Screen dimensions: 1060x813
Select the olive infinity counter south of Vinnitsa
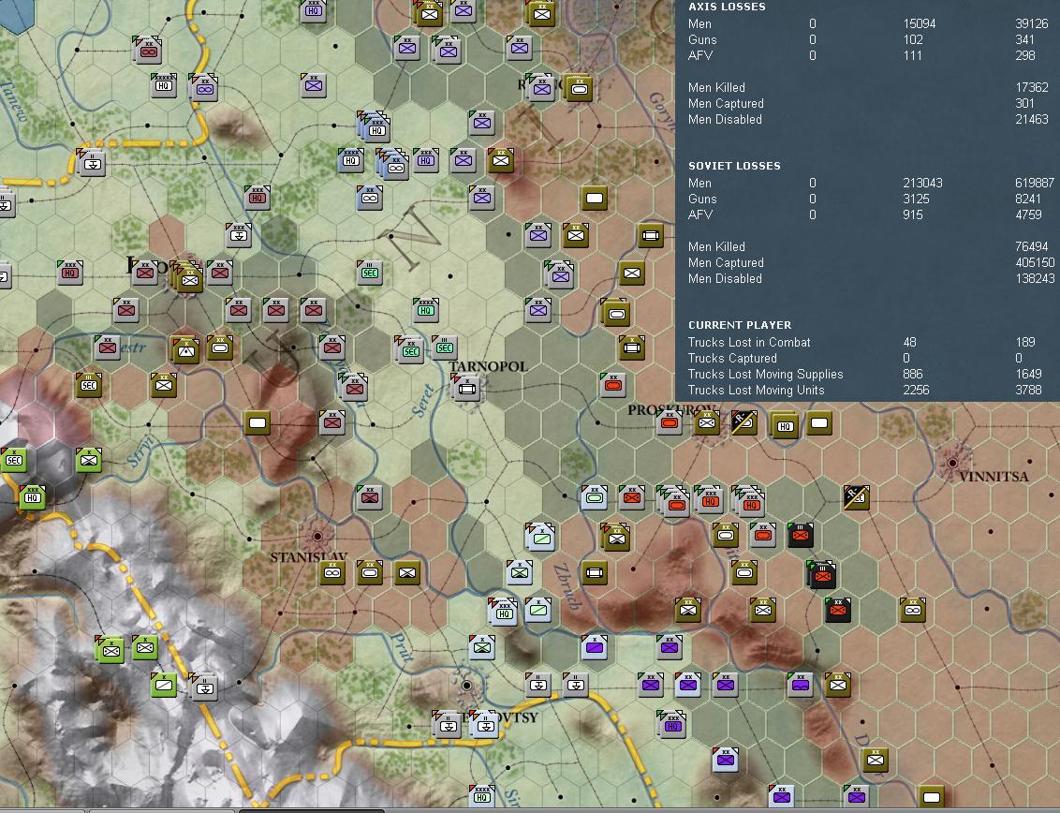[x=912, y=610]
